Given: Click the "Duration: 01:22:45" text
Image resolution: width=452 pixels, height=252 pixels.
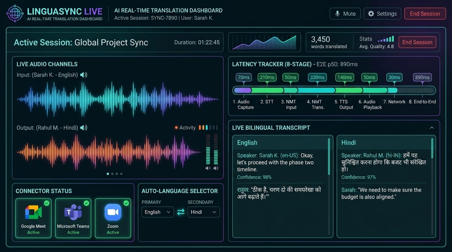Looking at the screenshot, I should 197,42.
